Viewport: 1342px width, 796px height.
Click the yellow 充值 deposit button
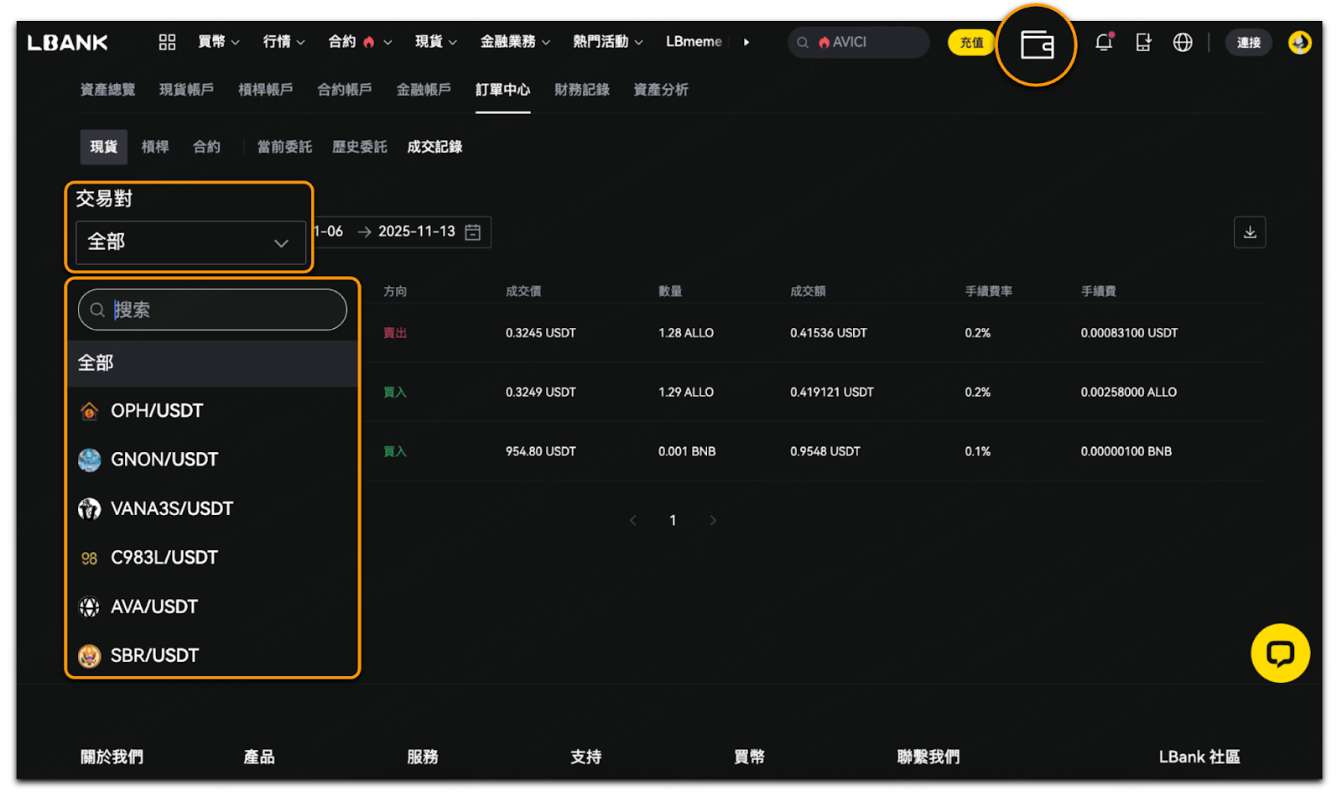(970, 42)
